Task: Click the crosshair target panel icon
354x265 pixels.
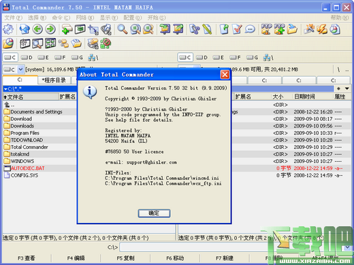Action: click(x=25, y=43)
